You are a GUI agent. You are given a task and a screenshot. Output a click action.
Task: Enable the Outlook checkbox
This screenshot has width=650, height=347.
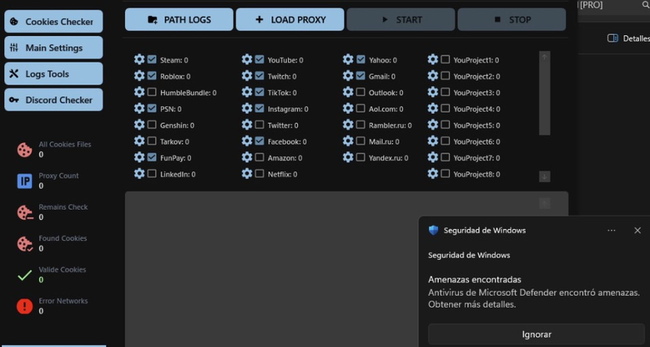pyautogui.click(x=361, y=92)
